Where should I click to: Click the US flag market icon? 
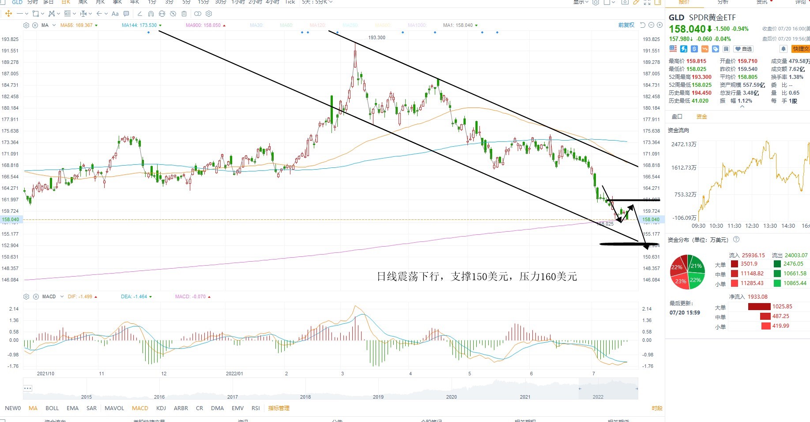click(x=673, y=49)
